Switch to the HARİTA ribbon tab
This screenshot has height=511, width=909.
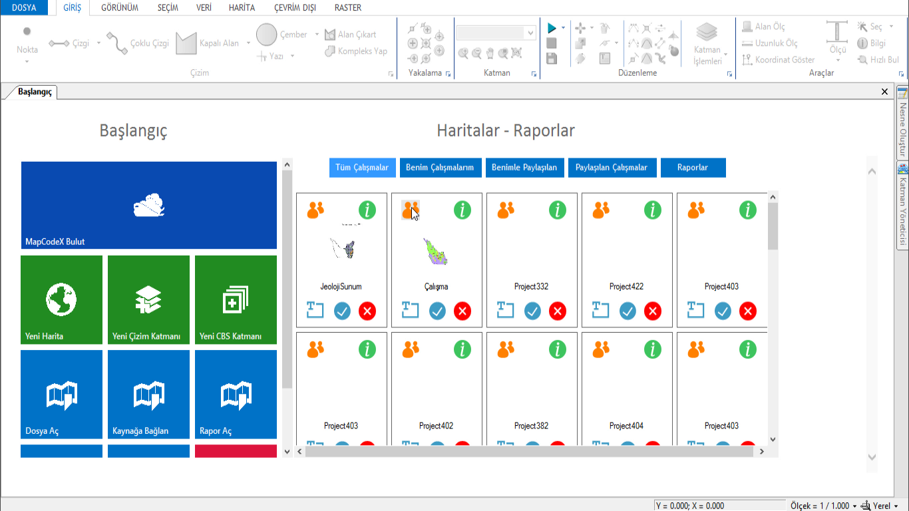pyautogui.click(x=242, y=8)
